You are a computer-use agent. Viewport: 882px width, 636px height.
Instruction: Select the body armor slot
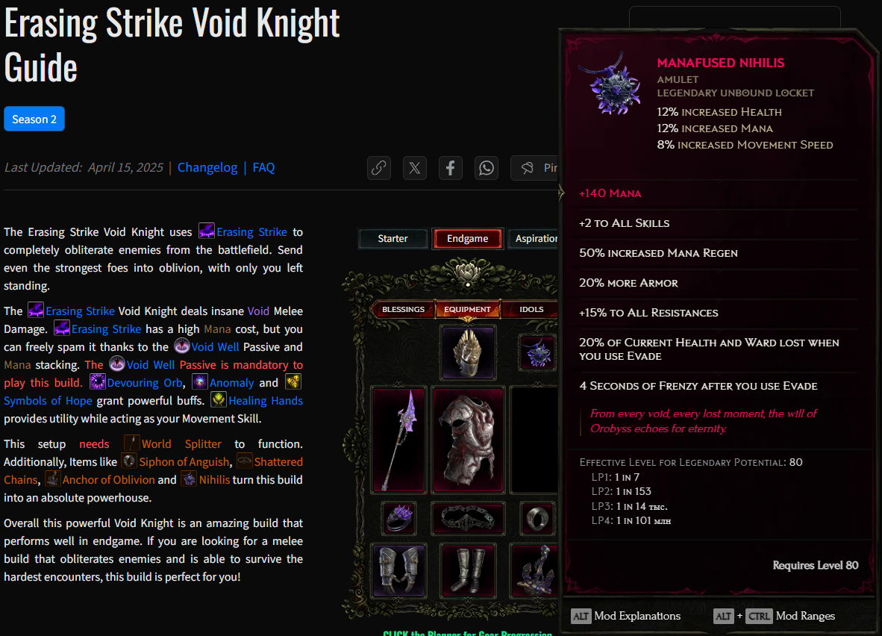468,440
